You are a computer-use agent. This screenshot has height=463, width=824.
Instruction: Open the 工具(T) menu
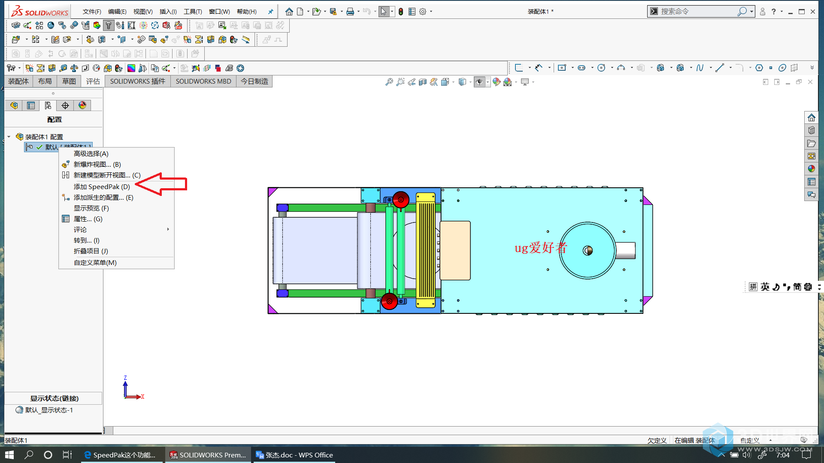(193, 12)
